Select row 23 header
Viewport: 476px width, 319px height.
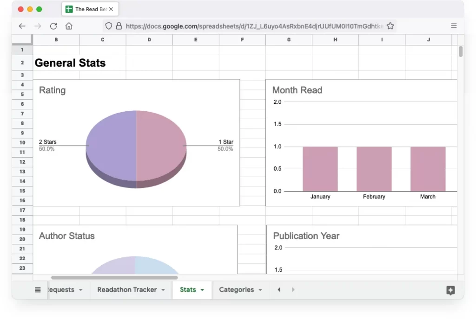22,268
